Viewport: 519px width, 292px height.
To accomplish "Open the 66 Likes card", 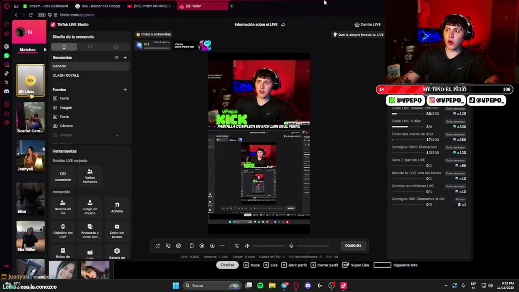I will [30, 80].
